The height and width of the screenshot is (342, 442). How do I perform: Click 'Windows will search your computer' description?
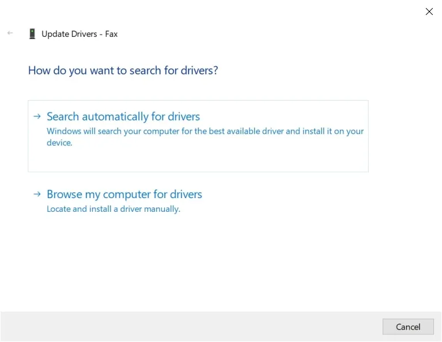[205, 137]
